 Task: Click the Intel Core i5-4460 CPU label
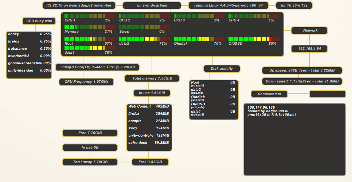97,67
